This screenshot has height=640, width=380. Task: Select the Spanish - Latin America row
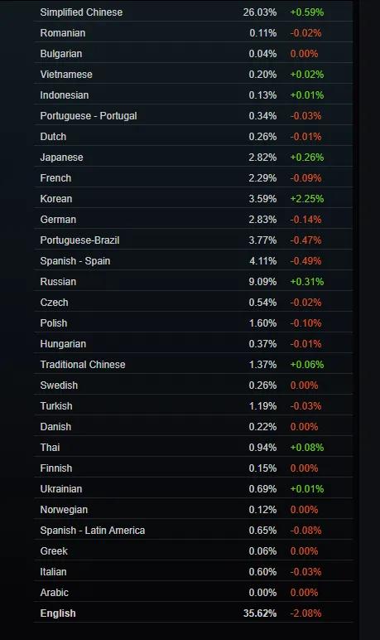coord(193,531)
